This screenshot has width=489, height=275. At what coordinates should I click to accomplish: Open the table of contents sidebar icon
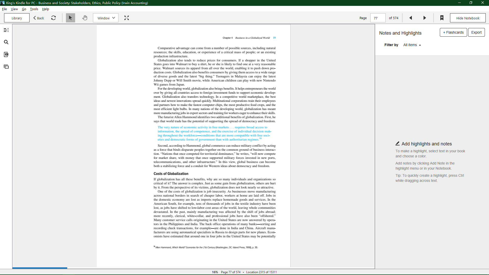point(6,30)
